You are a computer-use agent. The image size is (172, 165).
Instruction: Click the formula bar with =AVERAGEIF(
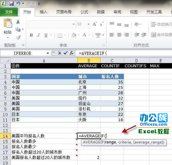(123, 53)
